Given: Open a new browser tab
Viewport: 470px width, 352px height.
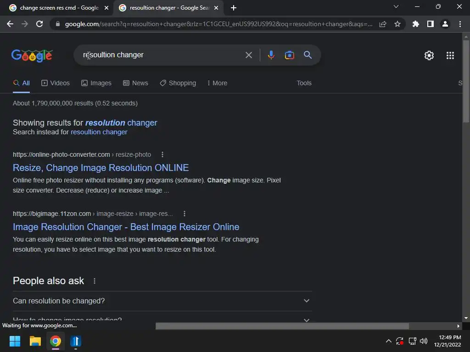Looking at the screenshot, I should [x=234, y=8].
